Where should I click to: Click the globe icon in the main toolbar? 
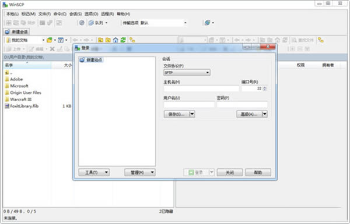pyautogui.click(x=207, y=23)
